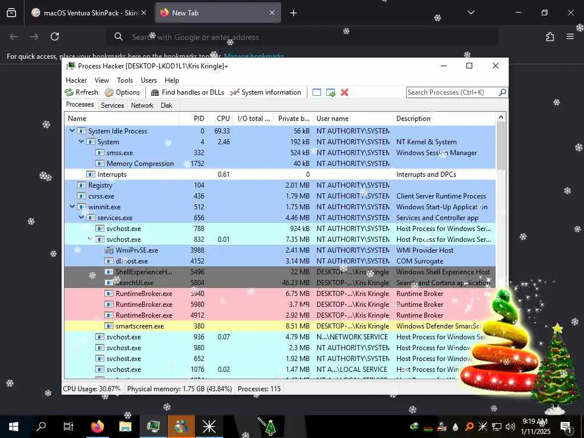Select the dllhost.exe process
Image resolution: width=584 pixels, height=438 pixels.
pyautogui.click(x=279, y=261)
